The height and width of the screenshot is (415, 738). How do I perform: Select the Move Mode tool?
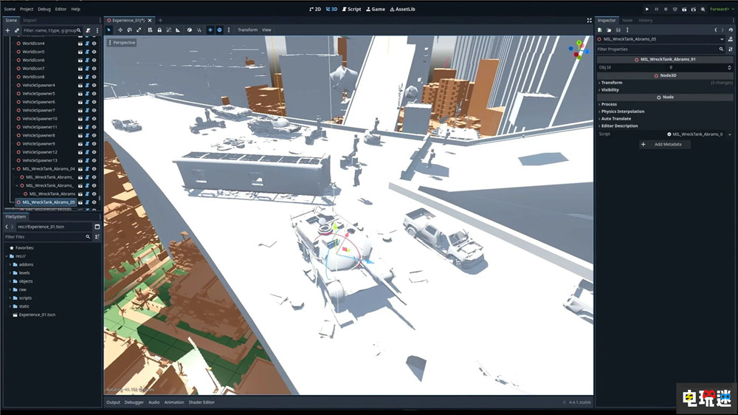[120, 30]
